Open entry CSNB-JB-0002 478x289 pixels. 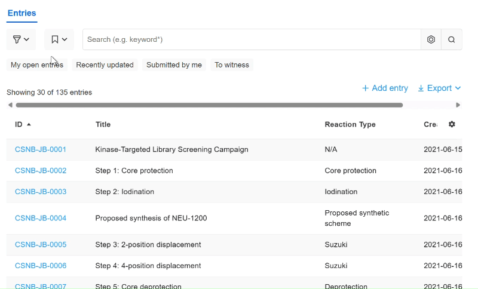coord(41,171)
